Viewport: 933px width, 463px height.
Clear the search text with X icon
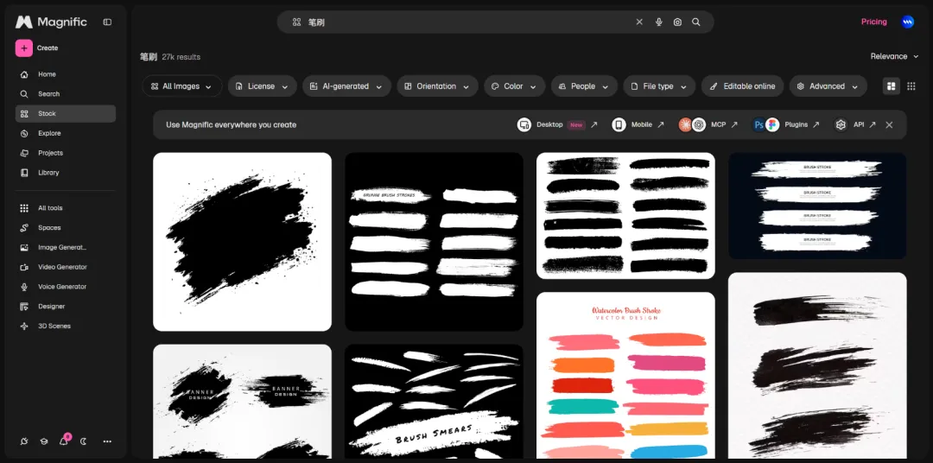[639, 22]
